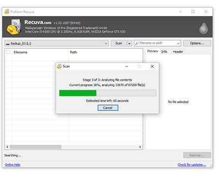The height and width of the screenshot is (177, 219).
Task: Click the Piriform Recuva title bar icon
Action: click(x=7, y=12)
